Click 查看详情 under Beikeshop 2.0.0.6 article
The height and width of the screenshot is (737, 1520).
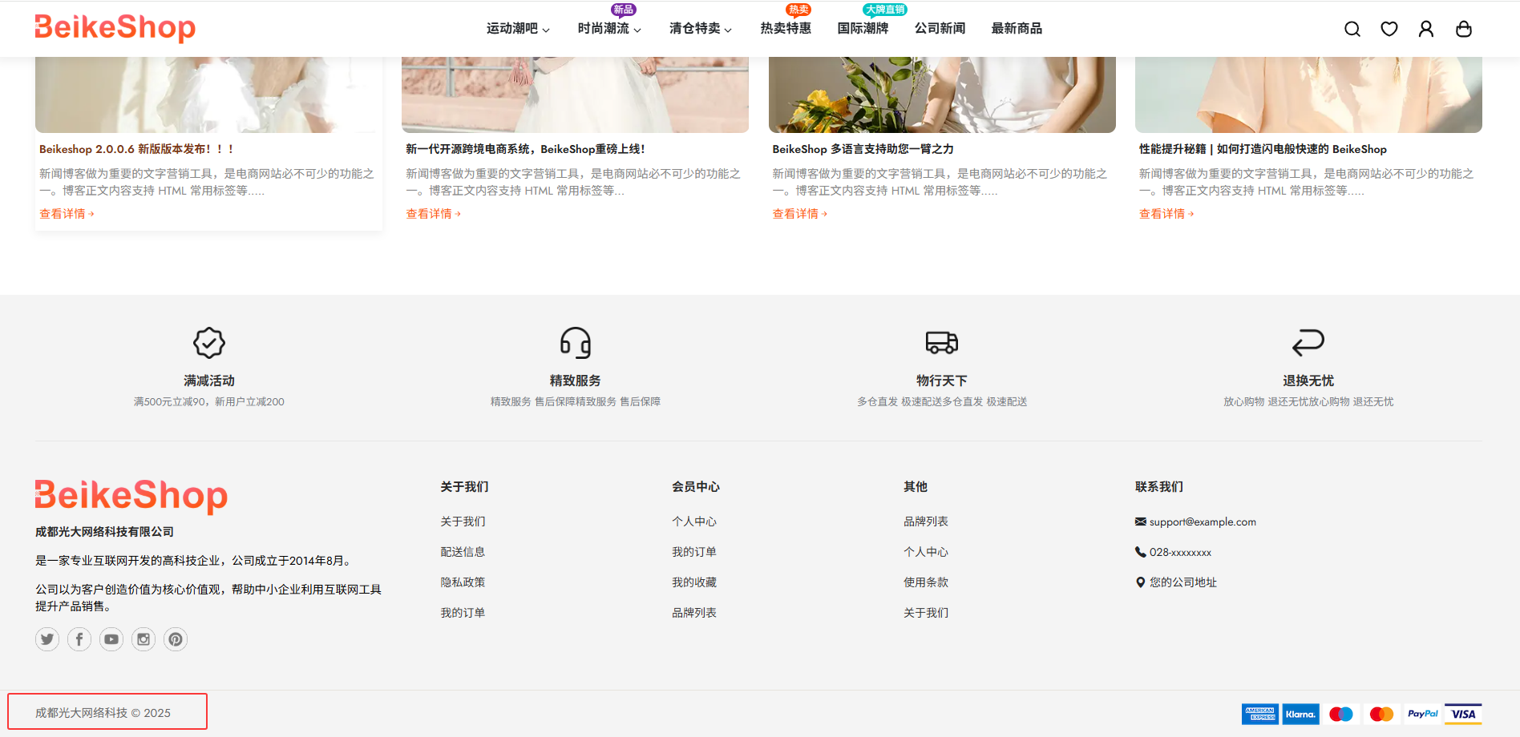(x=67, y=213)
